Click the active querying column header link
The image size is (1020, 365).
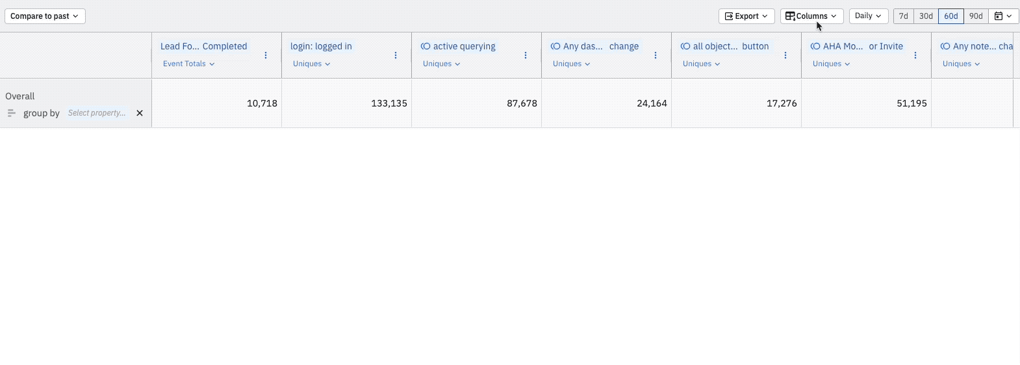coord(464,46)
